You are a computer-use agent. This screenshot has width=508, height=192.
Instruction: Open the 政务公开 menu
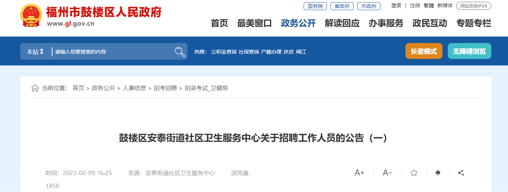coord(298,24)
